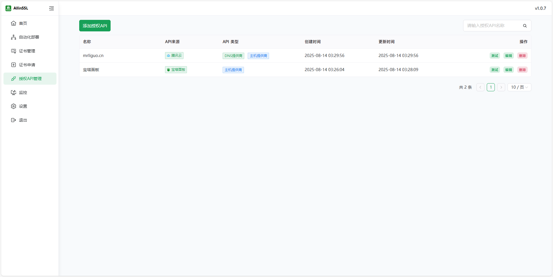The image size is (553, 277).
Task: Click the 设置 gear icon
Action: pos(14,106)
